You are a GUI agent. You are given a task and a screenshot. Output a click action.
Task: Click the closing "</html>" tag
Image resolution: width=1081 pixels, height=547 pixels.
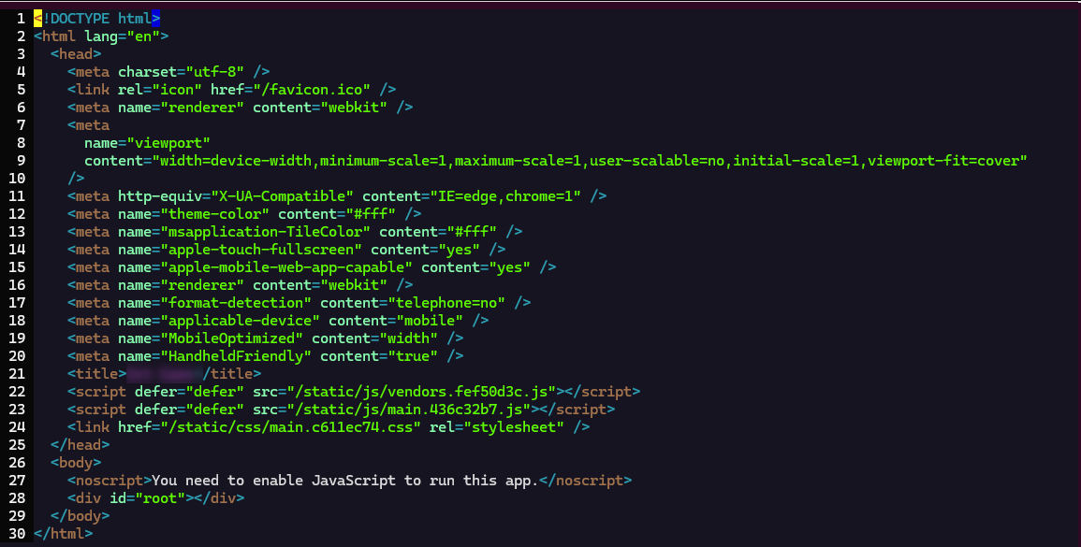(x=64, y=534)
